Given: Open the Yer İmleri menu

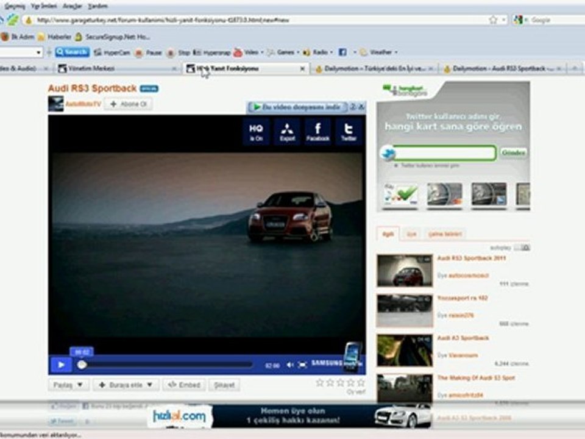Looking at the screenshot, I should 44,6.
